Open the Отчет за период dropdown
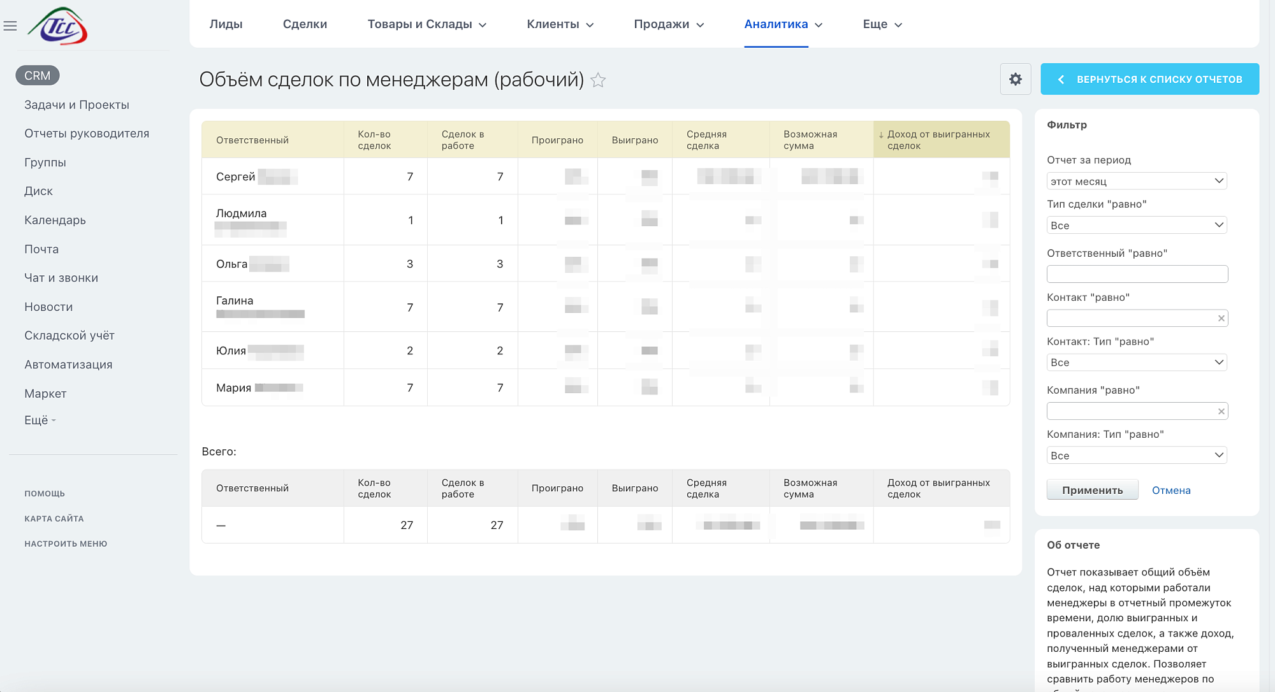The width and height of the screenshot is (1275, 692). coord(1137,182)
